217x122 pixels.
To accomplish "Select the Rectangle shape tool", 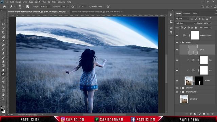I will [x=3, y=90].
